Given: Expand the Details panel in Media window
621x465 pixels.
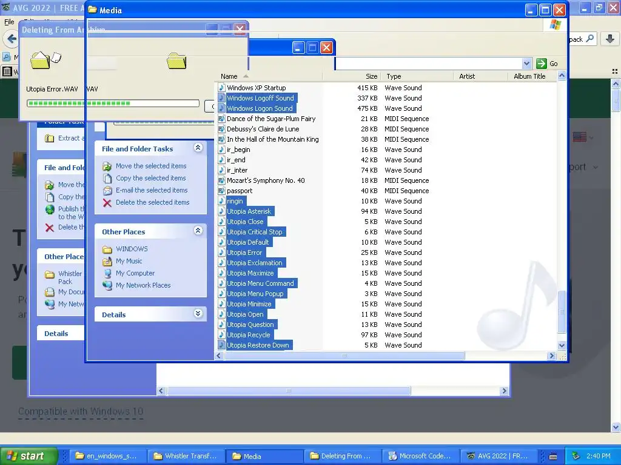Looking at the screenshot, I should (x=198, y=314).
